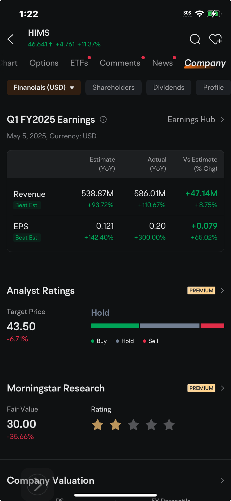The image size is (231, 501).
Task: Tap the 'Vs Estimate (% Chg)' column header
Action: point(200,164)
